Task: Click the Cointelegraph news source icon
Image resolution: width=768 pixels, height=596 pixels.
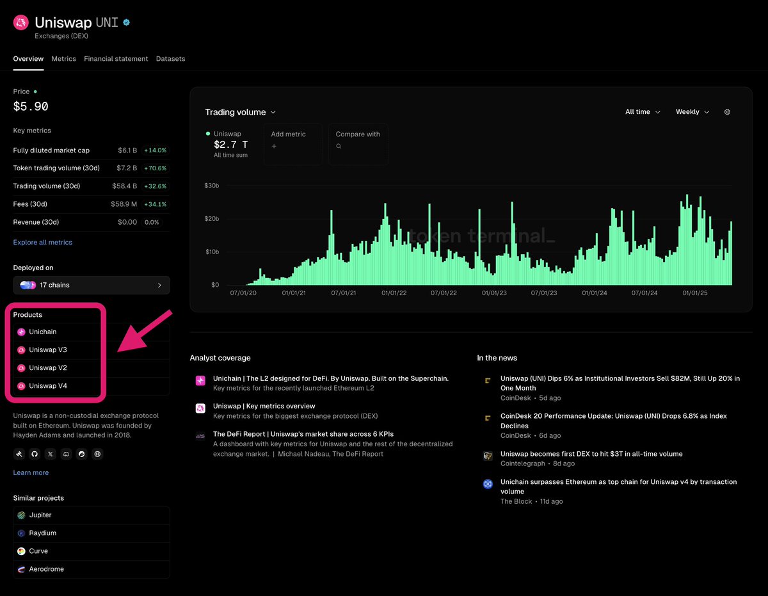Action: pos(488,456)
